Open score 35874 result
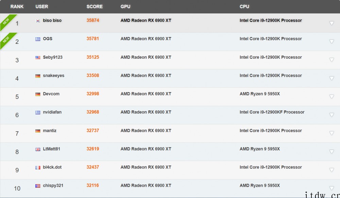340x198 pixels. click(x=93, y=20)
